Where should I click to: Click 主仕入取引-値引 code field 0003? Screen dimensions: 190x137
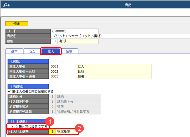coord(62,76)
